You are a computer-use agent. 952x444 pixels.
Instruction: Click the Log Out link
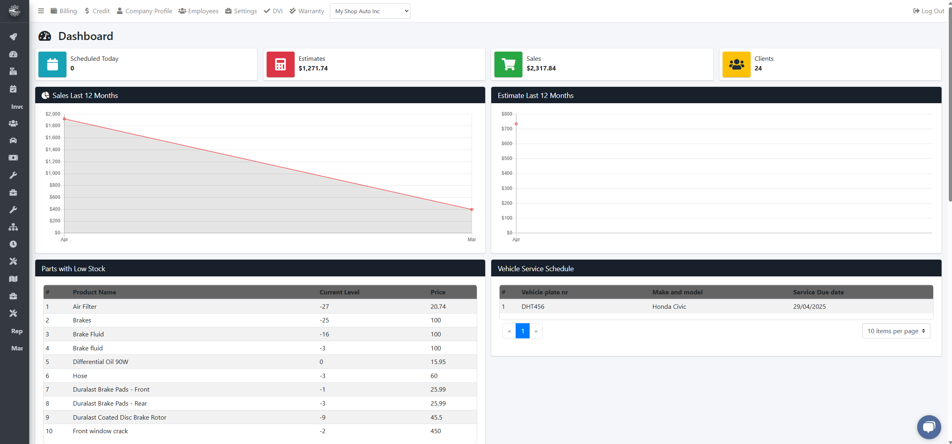929,11
